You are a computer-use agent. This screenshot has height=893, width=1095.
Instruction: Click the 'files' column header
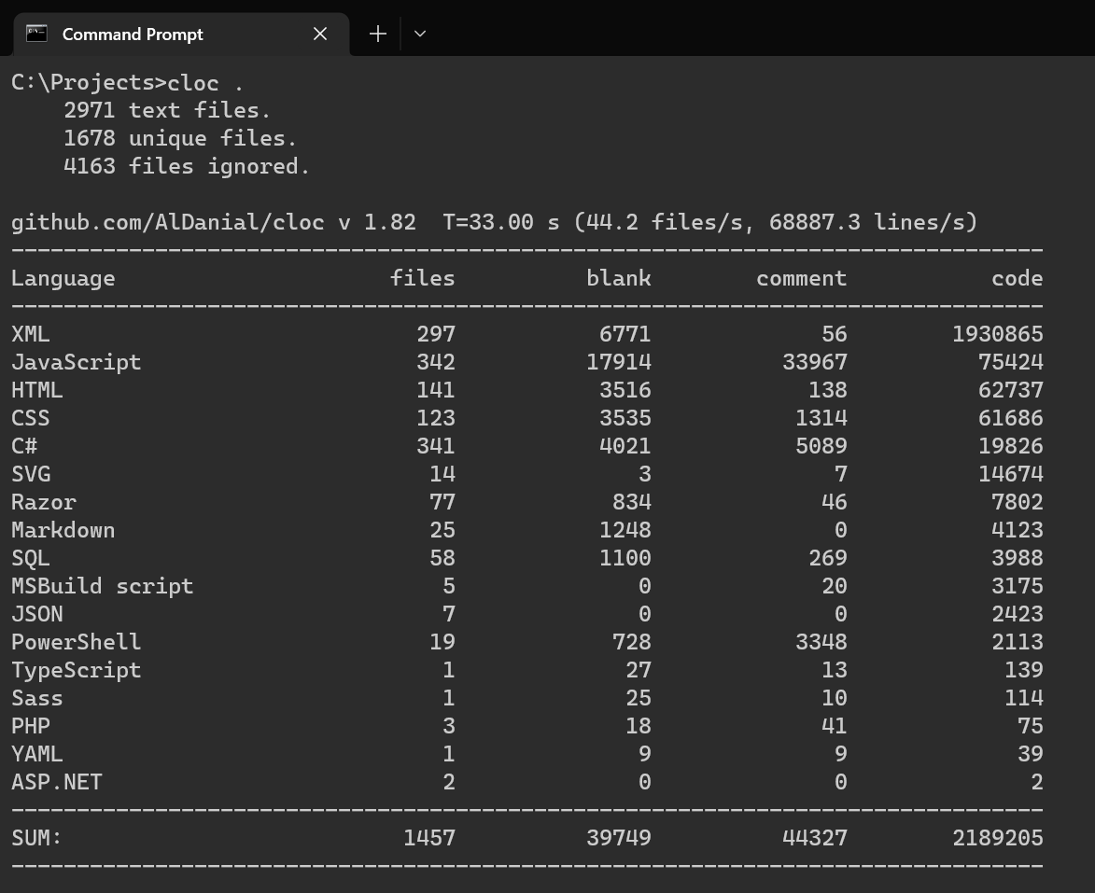click(422, 278)
